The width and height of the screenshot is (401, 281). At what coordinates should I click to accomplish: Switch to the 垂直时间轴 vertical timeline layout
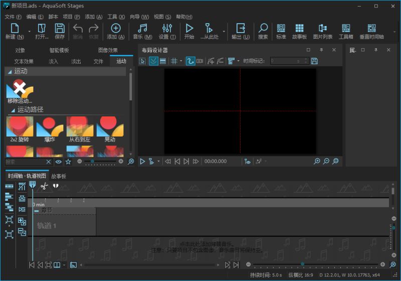(371, 31)
